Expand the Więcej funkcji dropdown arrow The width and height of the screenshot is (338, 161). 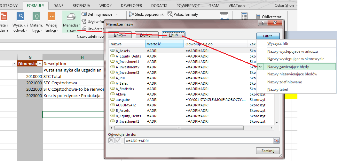click(58, 31)
